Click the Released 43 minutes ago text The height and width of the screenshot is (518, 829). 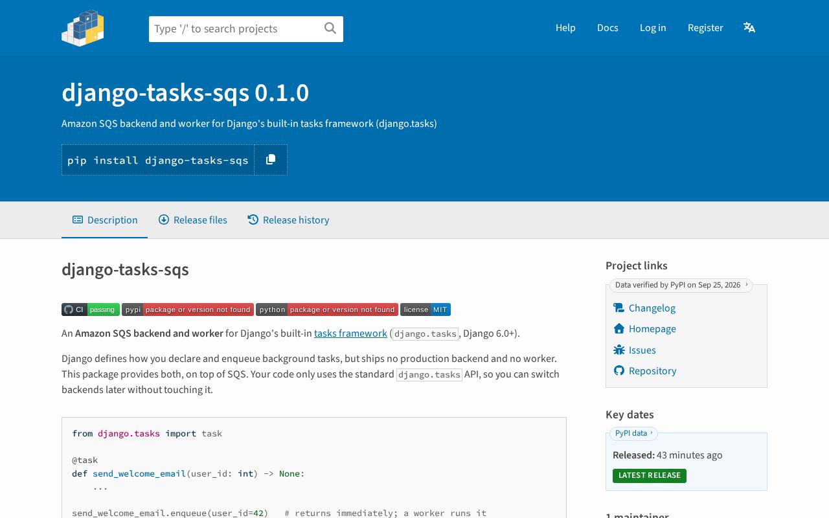click(668, 455)
